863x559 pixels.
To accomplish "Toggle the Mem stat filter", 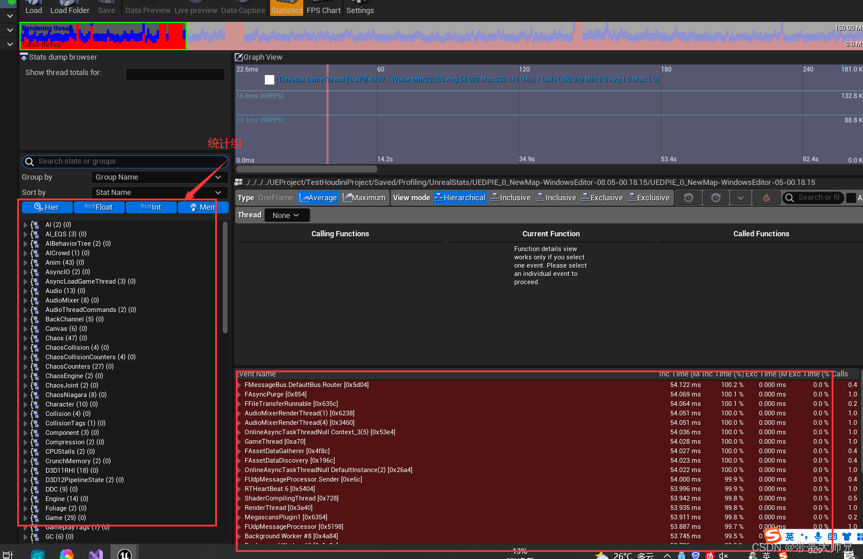I will 203,207.
